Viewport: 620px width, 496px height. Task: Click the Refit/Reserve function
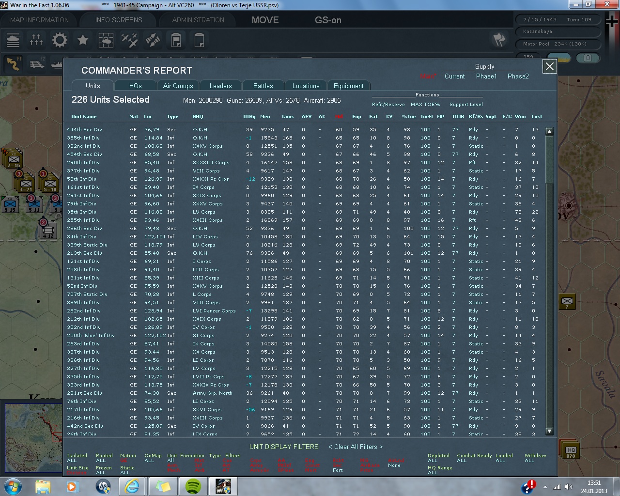[388, 104]
